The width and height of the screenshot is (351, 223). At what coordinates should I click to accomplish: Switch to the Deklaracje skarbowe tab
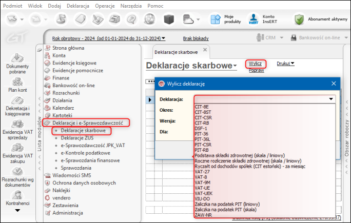(x=176, y=52)
